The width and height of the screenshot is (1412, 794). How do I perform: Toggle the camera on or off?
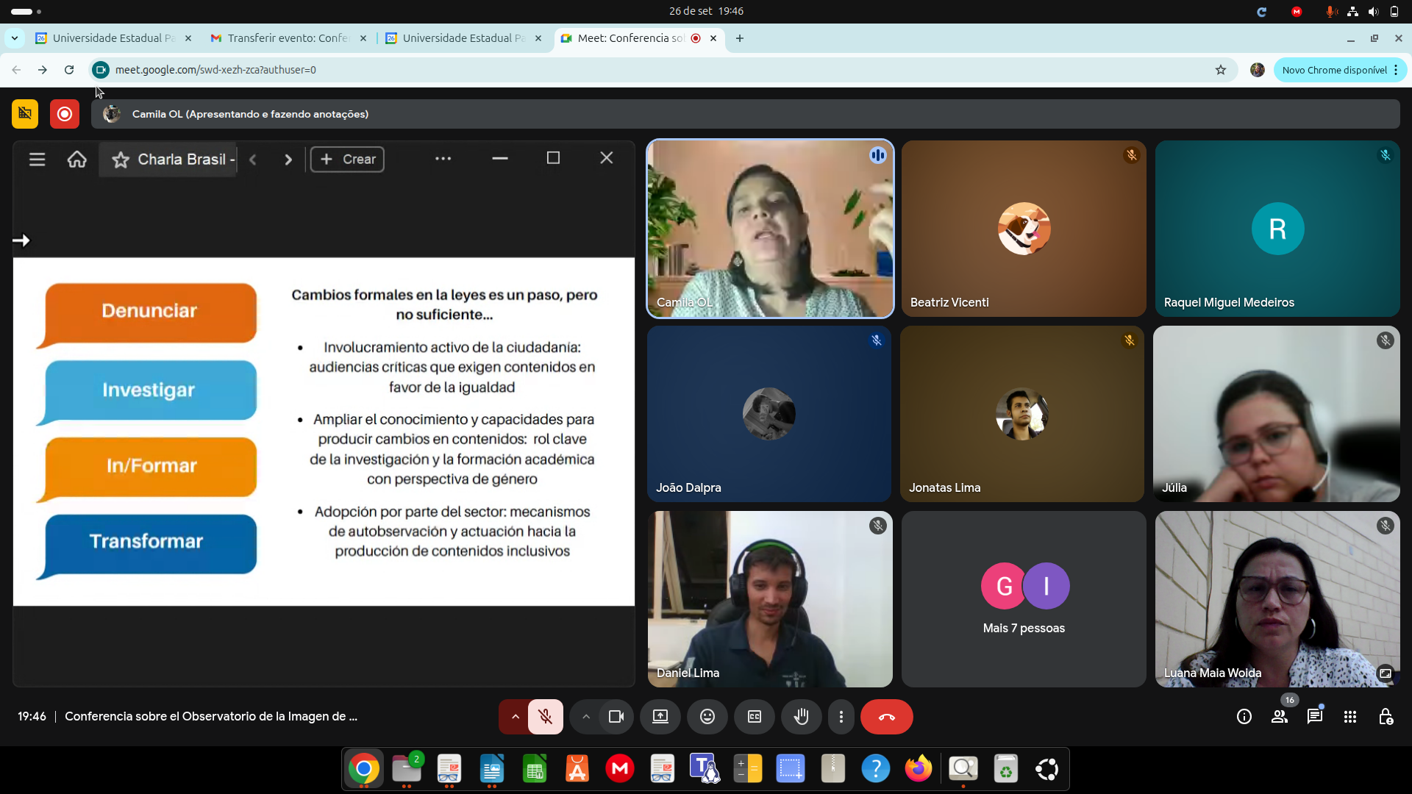pos(616,717)
